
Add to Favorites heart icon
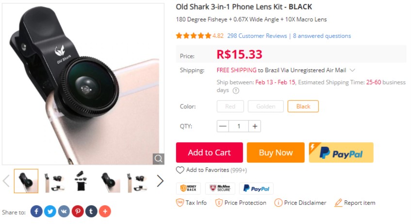[180, 170]
